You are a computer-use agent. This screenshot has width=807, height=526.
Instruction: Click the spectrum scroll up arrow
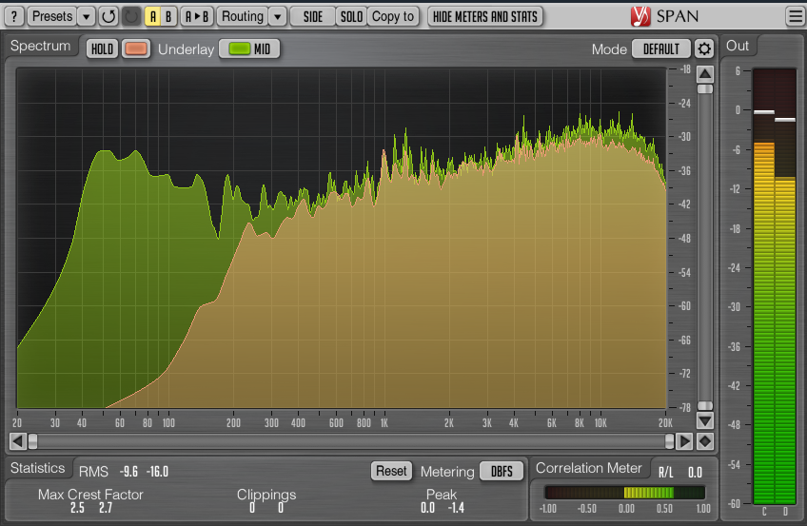[704, 73]
